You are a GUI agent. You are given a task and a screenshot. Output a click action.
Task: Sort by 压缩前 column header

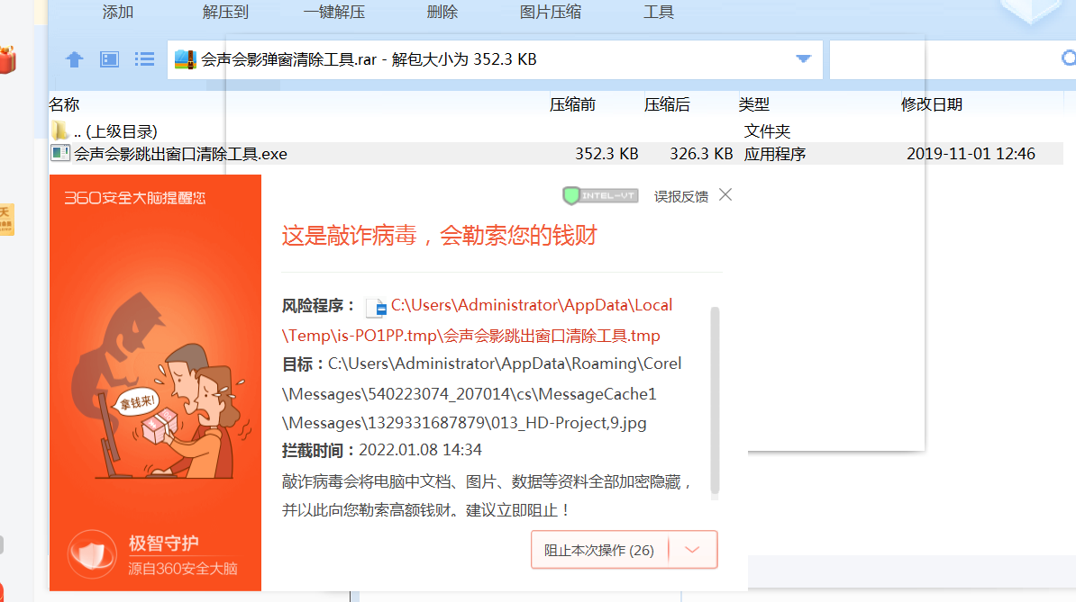tap(572, 104)
